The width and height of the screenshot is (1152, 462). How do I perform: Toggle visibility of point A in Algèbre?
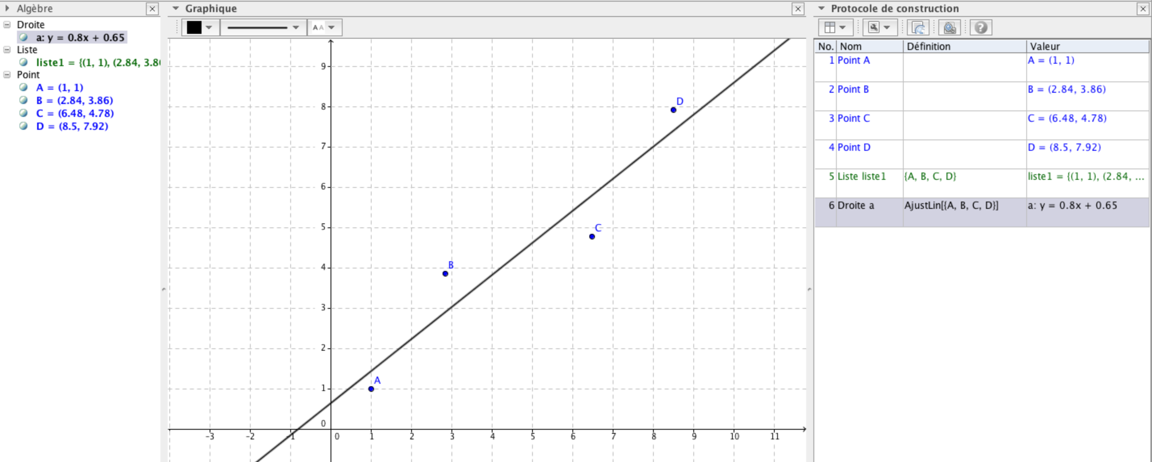pyautogui.click(x=24, y=87)
